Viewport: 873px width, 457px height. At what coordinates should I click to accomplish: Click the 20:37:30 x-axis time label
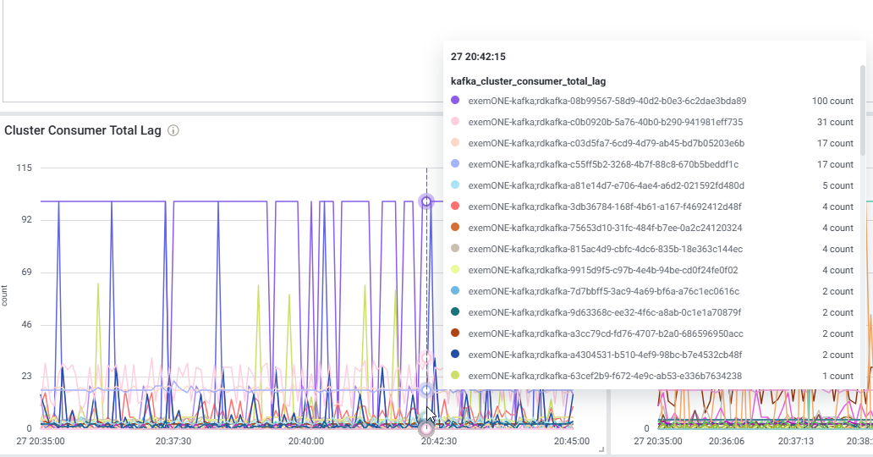click(x=173, y=441)
